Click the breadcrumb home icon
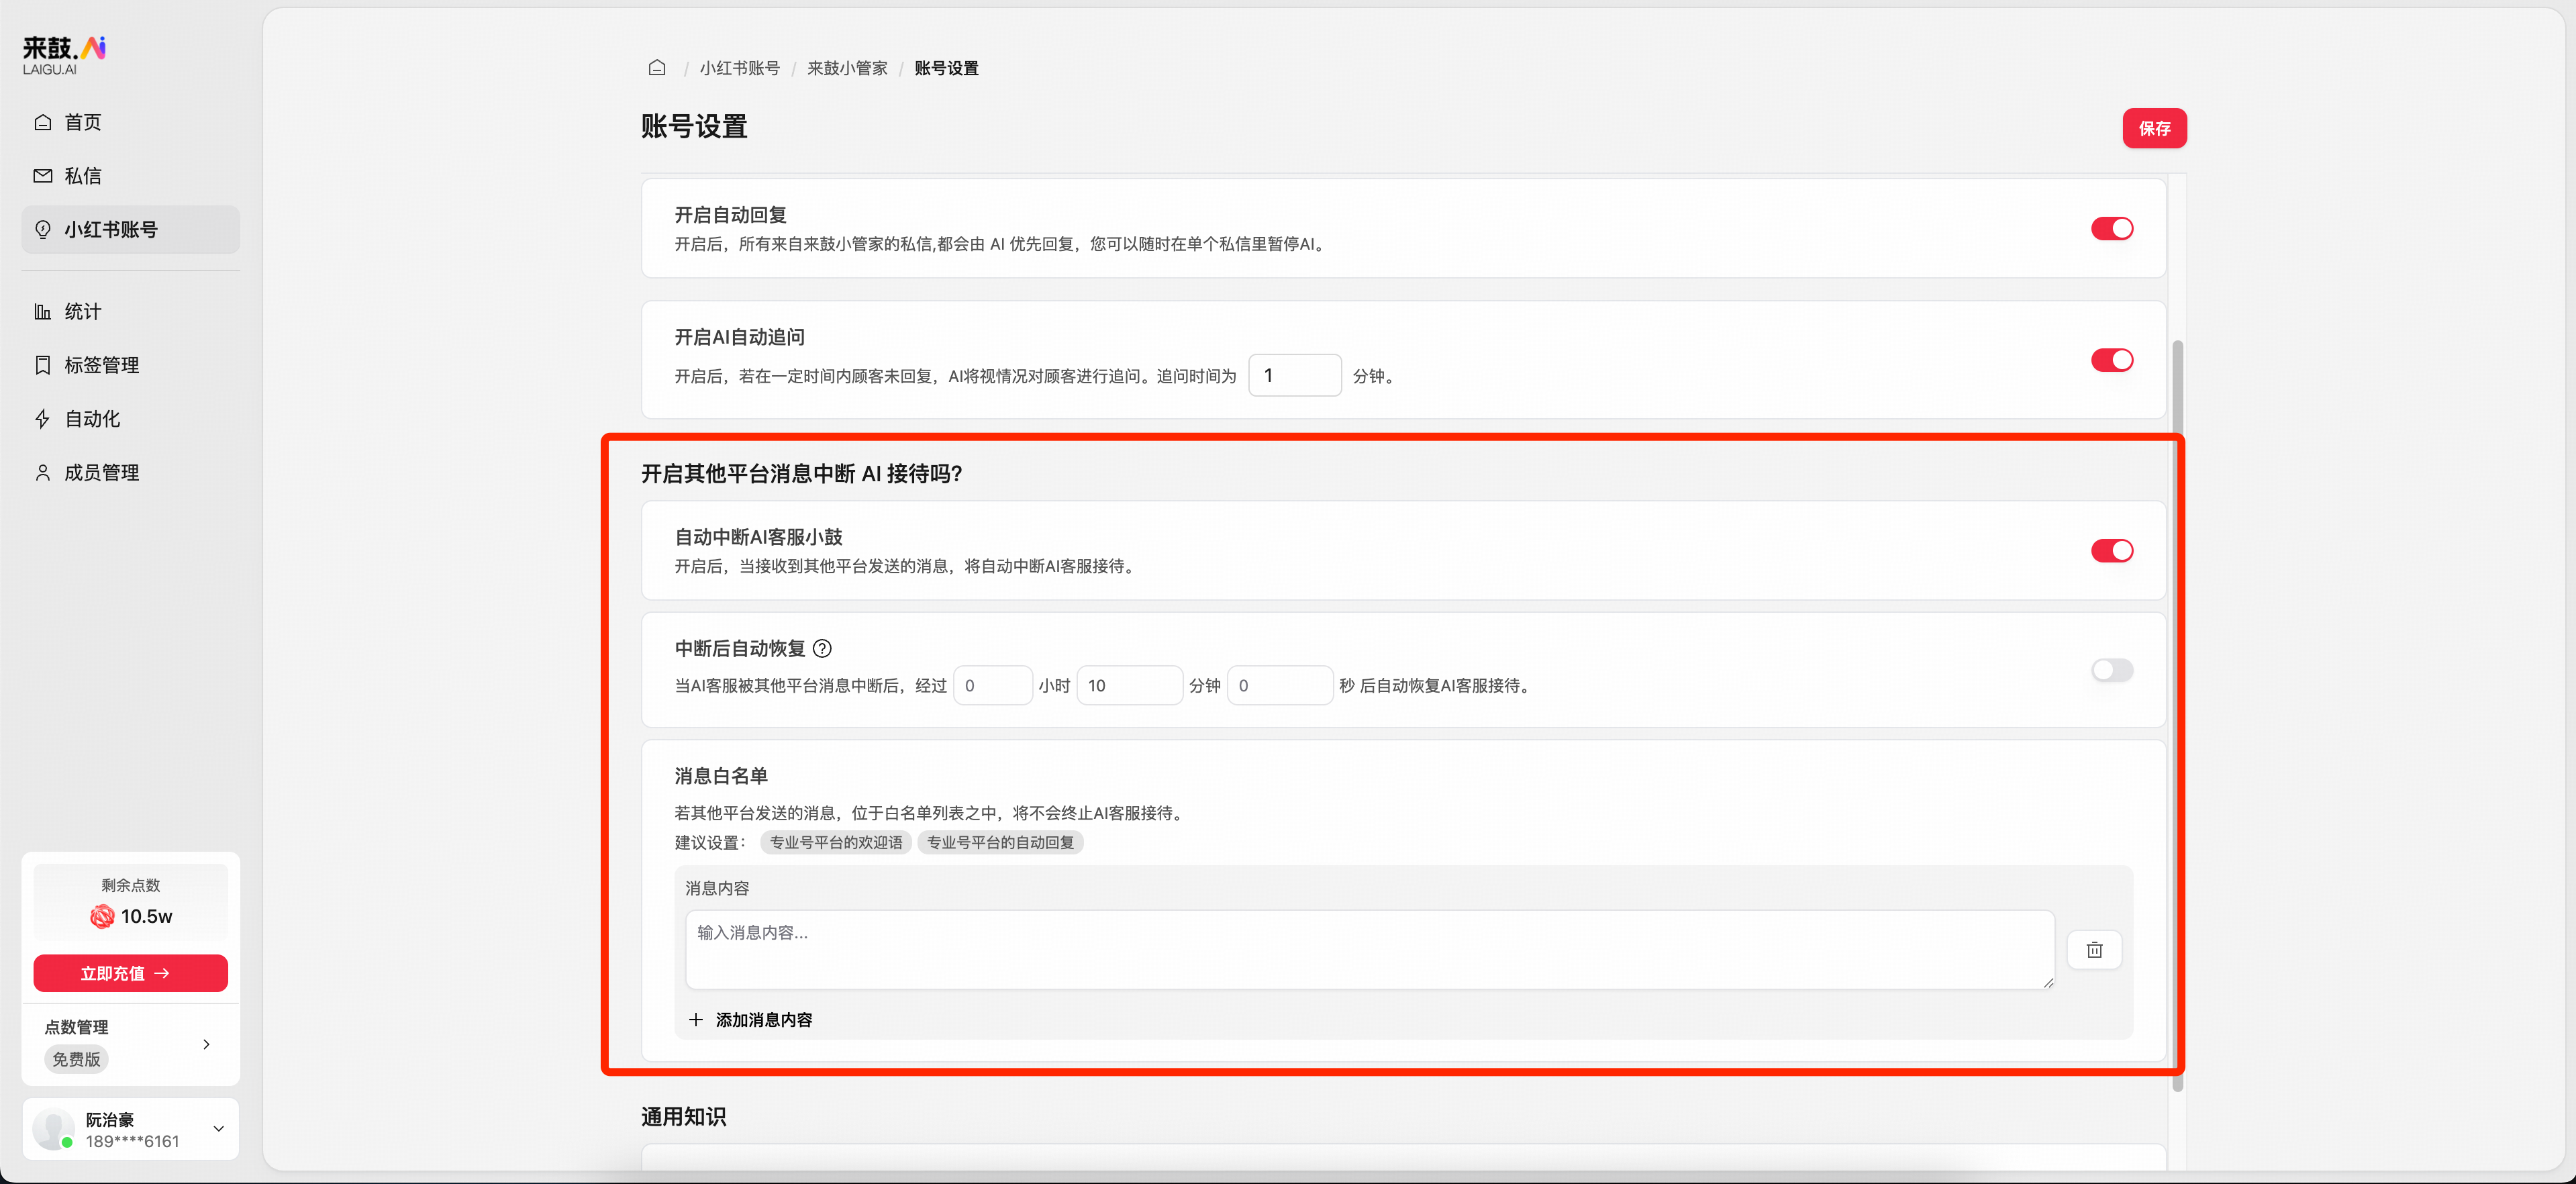Image resolution: width=2576 pixels, height=1184 pixels. (657, 67)
